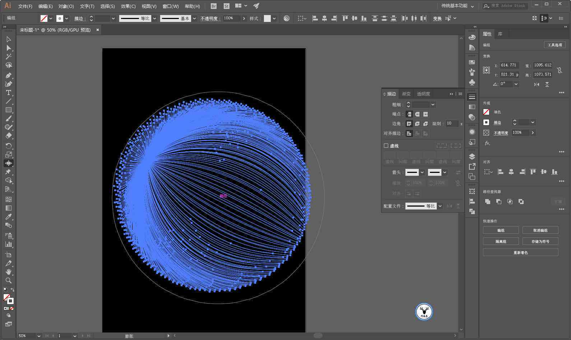
Task: Click the X coordinate field 614.771
Action: click(x=510, y=65)
